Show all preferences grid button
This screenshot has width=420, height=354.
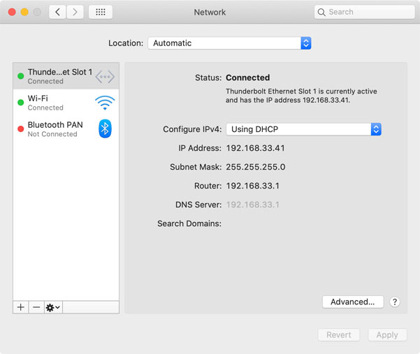pos(100,13)
